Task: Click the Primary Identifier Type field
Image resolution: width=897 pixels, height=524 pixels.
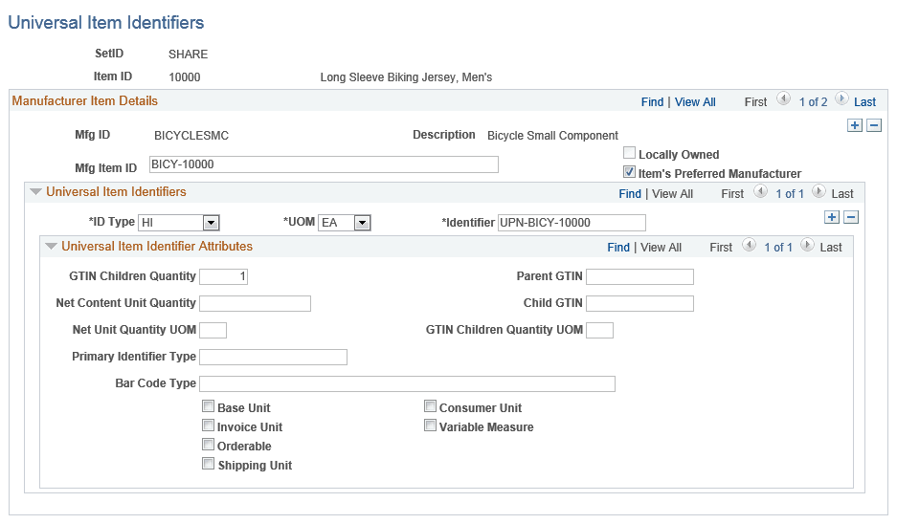Action: click(x=274, y=358)
